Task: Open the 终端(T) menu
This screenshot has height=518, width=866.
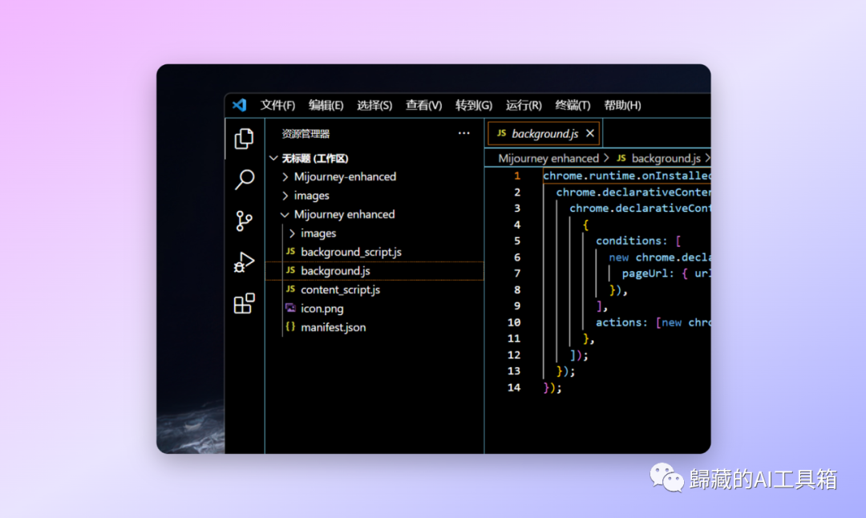Action: point(573,105)
